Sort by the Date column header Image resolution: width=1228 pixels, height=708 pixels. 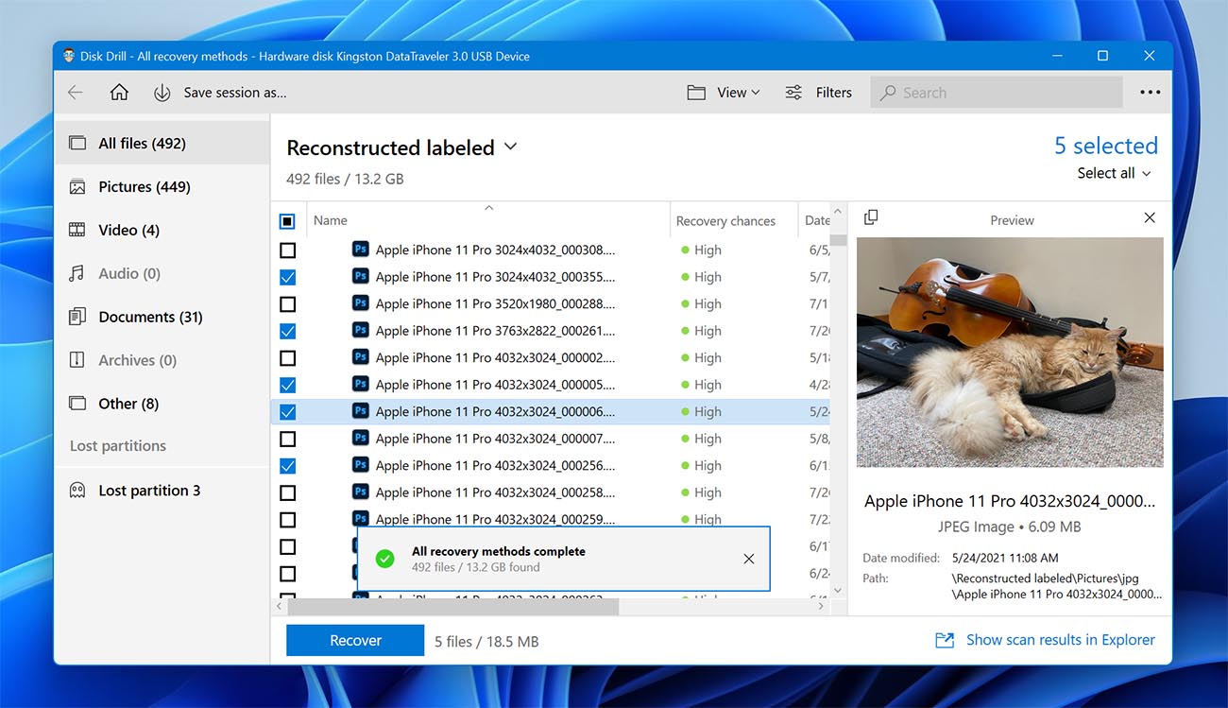tap(816, 220)
